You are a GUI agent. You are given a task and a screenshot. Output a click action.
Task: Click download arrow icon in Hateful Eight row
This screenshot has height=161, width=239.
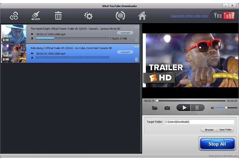32,39
